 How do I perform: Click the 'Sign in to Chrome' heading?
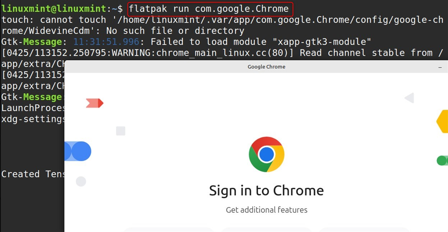(267, 190)
